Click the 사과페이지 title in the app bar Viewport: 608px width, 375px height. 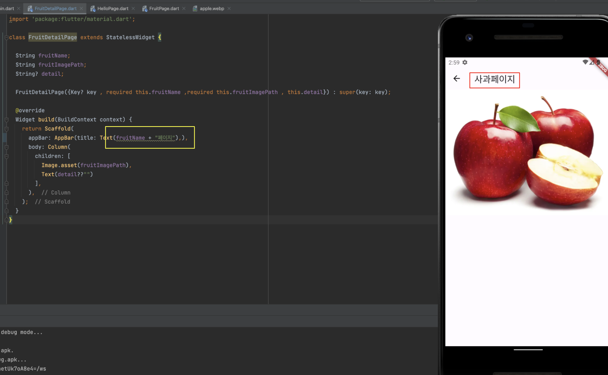coord(494,80)
